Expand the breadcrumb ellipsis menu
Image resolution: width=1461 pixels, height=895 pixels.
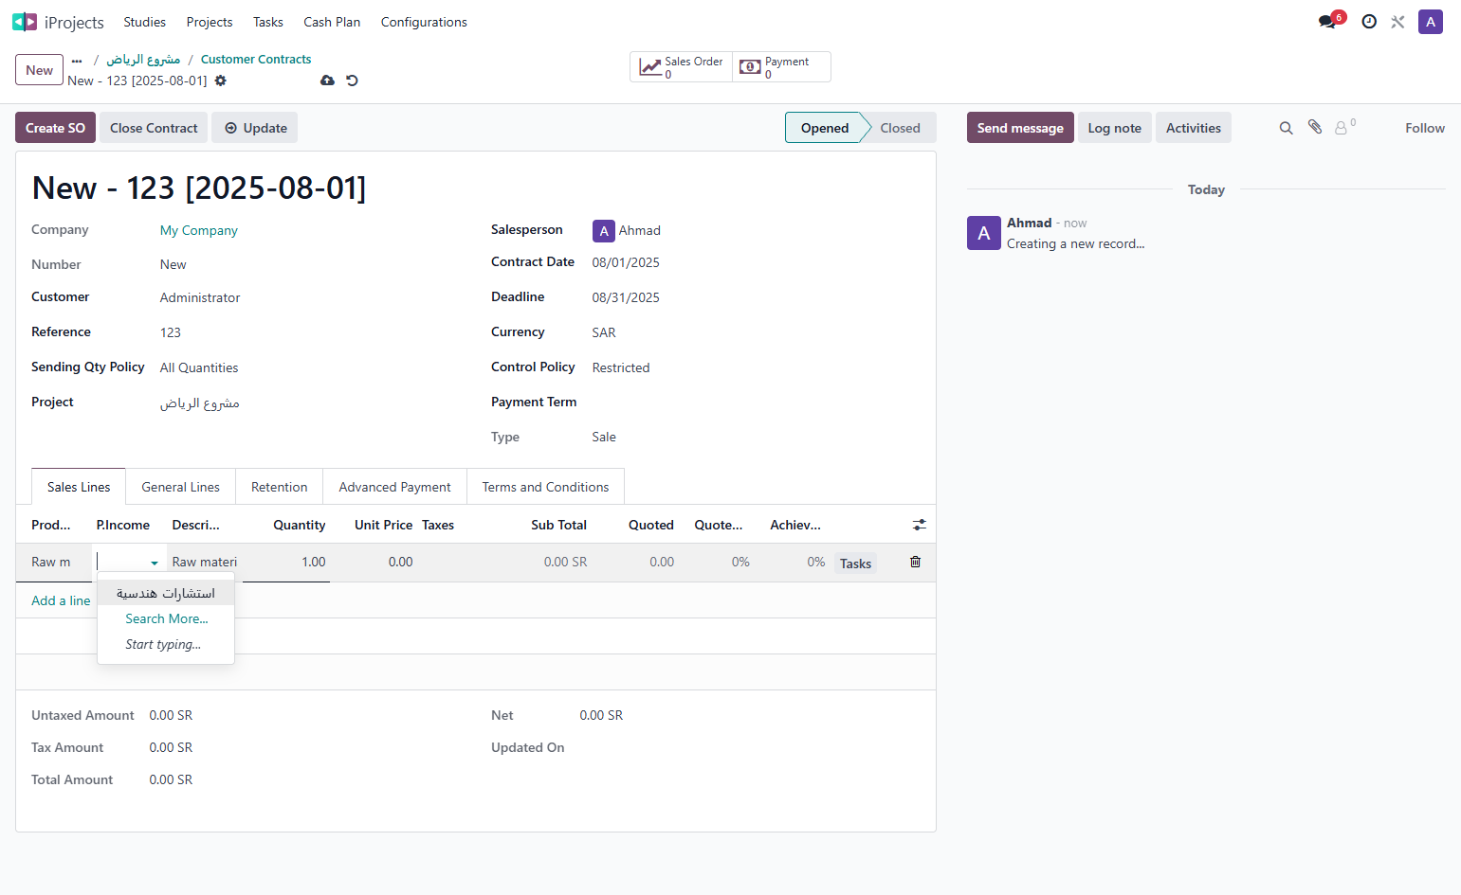tap(77, 60)
